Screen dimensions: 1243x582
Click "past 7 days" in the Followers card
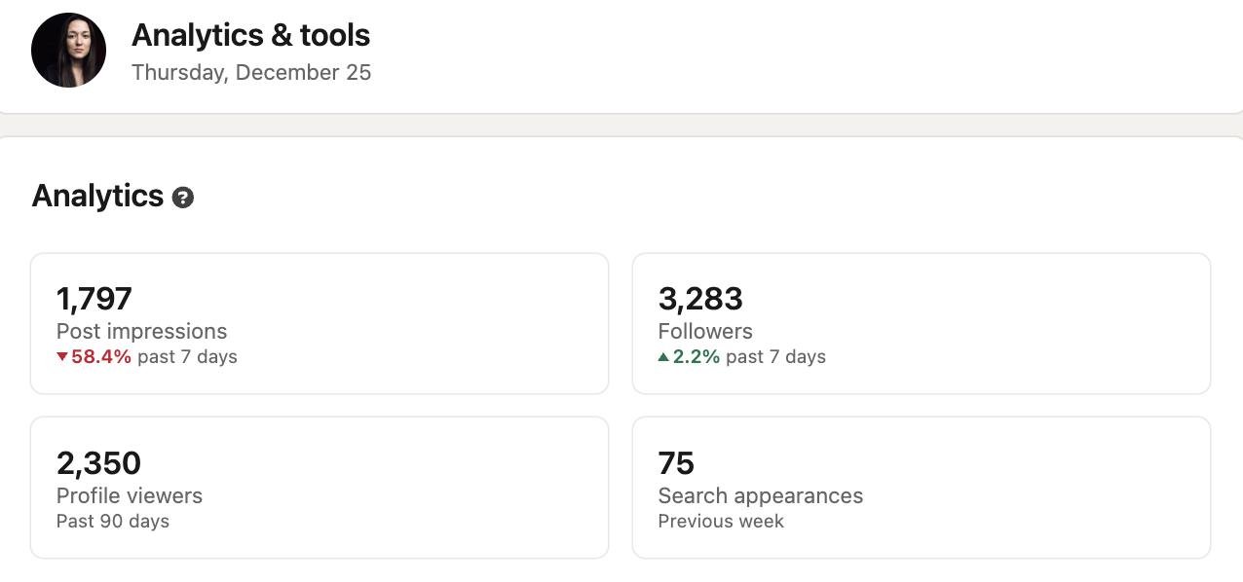pos(775,357)
